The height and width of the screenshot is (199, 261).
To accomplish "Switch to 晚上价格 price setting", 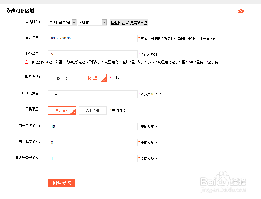I will pos(92,110).
